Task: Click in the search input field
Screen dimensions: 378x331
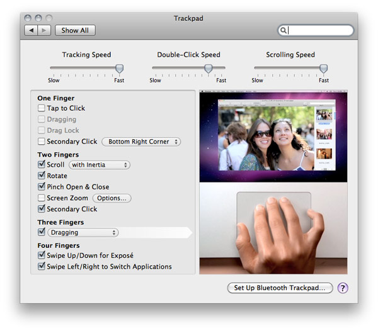Action: [x=320, y=30]
